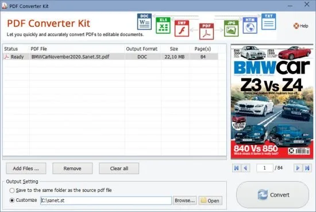
Task: Go to next preview page
Action: pyautogui.click(x=298, y=168)
